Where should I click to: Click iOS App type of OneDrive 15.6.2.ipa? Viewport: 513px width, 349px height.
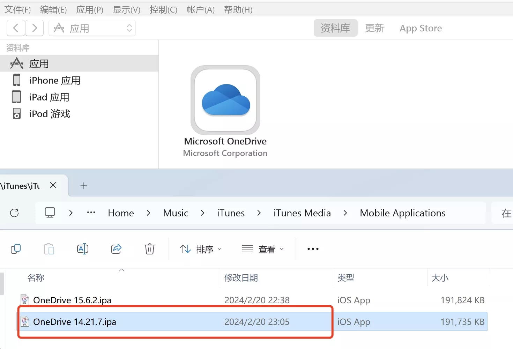354,300
